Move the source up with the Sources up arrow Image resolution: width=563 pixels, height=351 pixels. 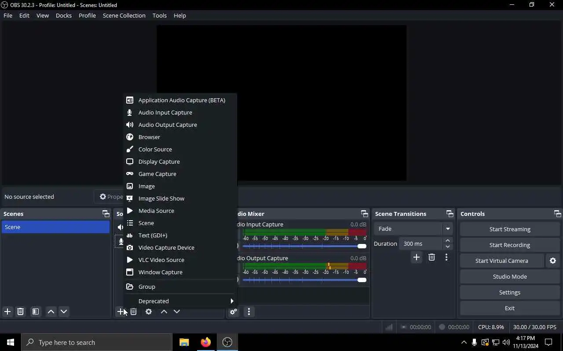point(164,312)
